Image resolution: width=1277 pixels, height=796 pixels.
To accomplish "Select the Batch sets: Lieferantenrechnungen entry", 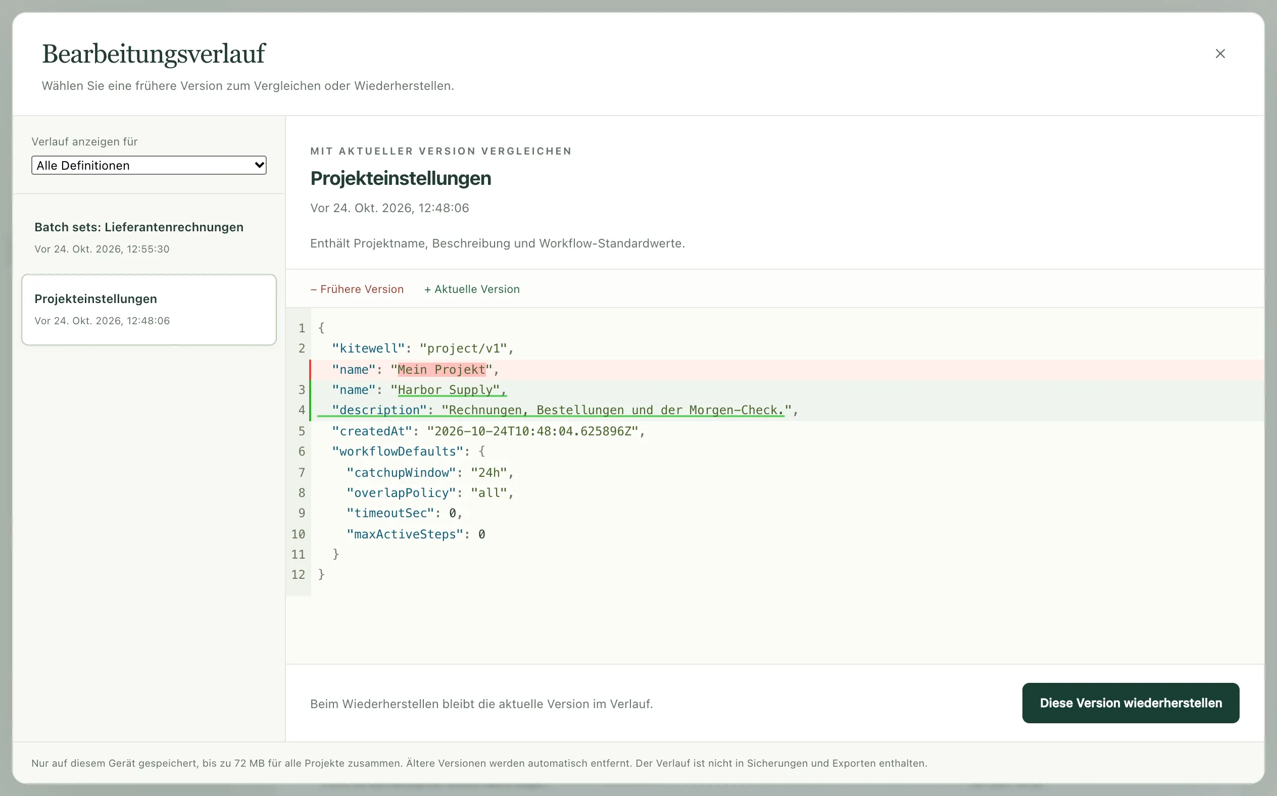I will tap(149, 237).
